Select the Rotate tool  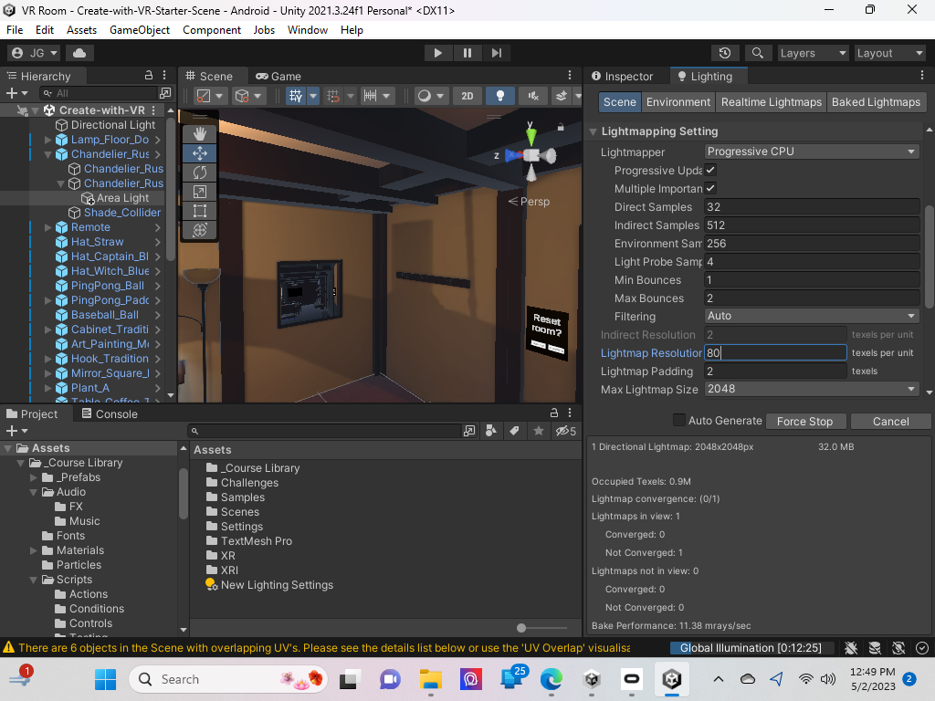(x=200, y=173)
